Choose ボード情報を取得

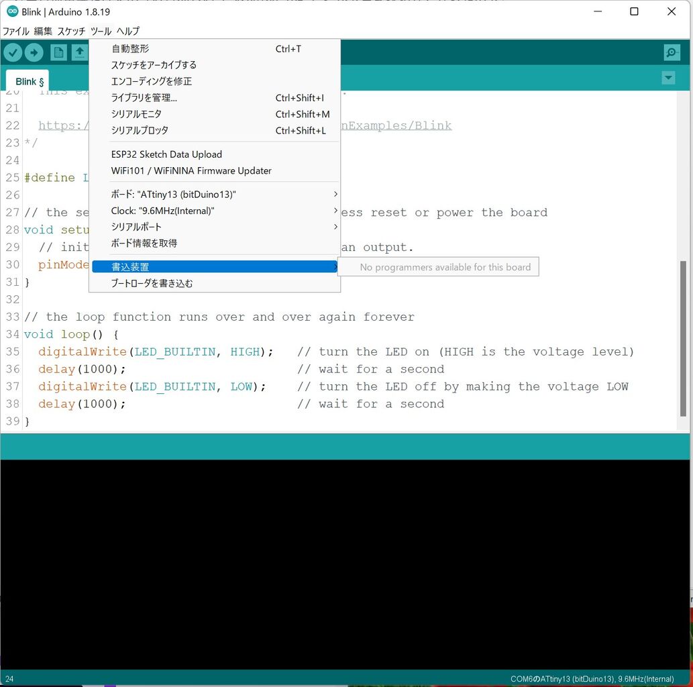215,243
